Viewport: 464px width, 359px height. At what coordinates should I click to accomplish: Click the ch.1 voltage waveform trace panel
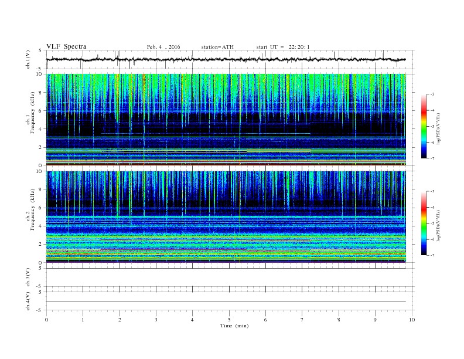(x=230, y=59)
